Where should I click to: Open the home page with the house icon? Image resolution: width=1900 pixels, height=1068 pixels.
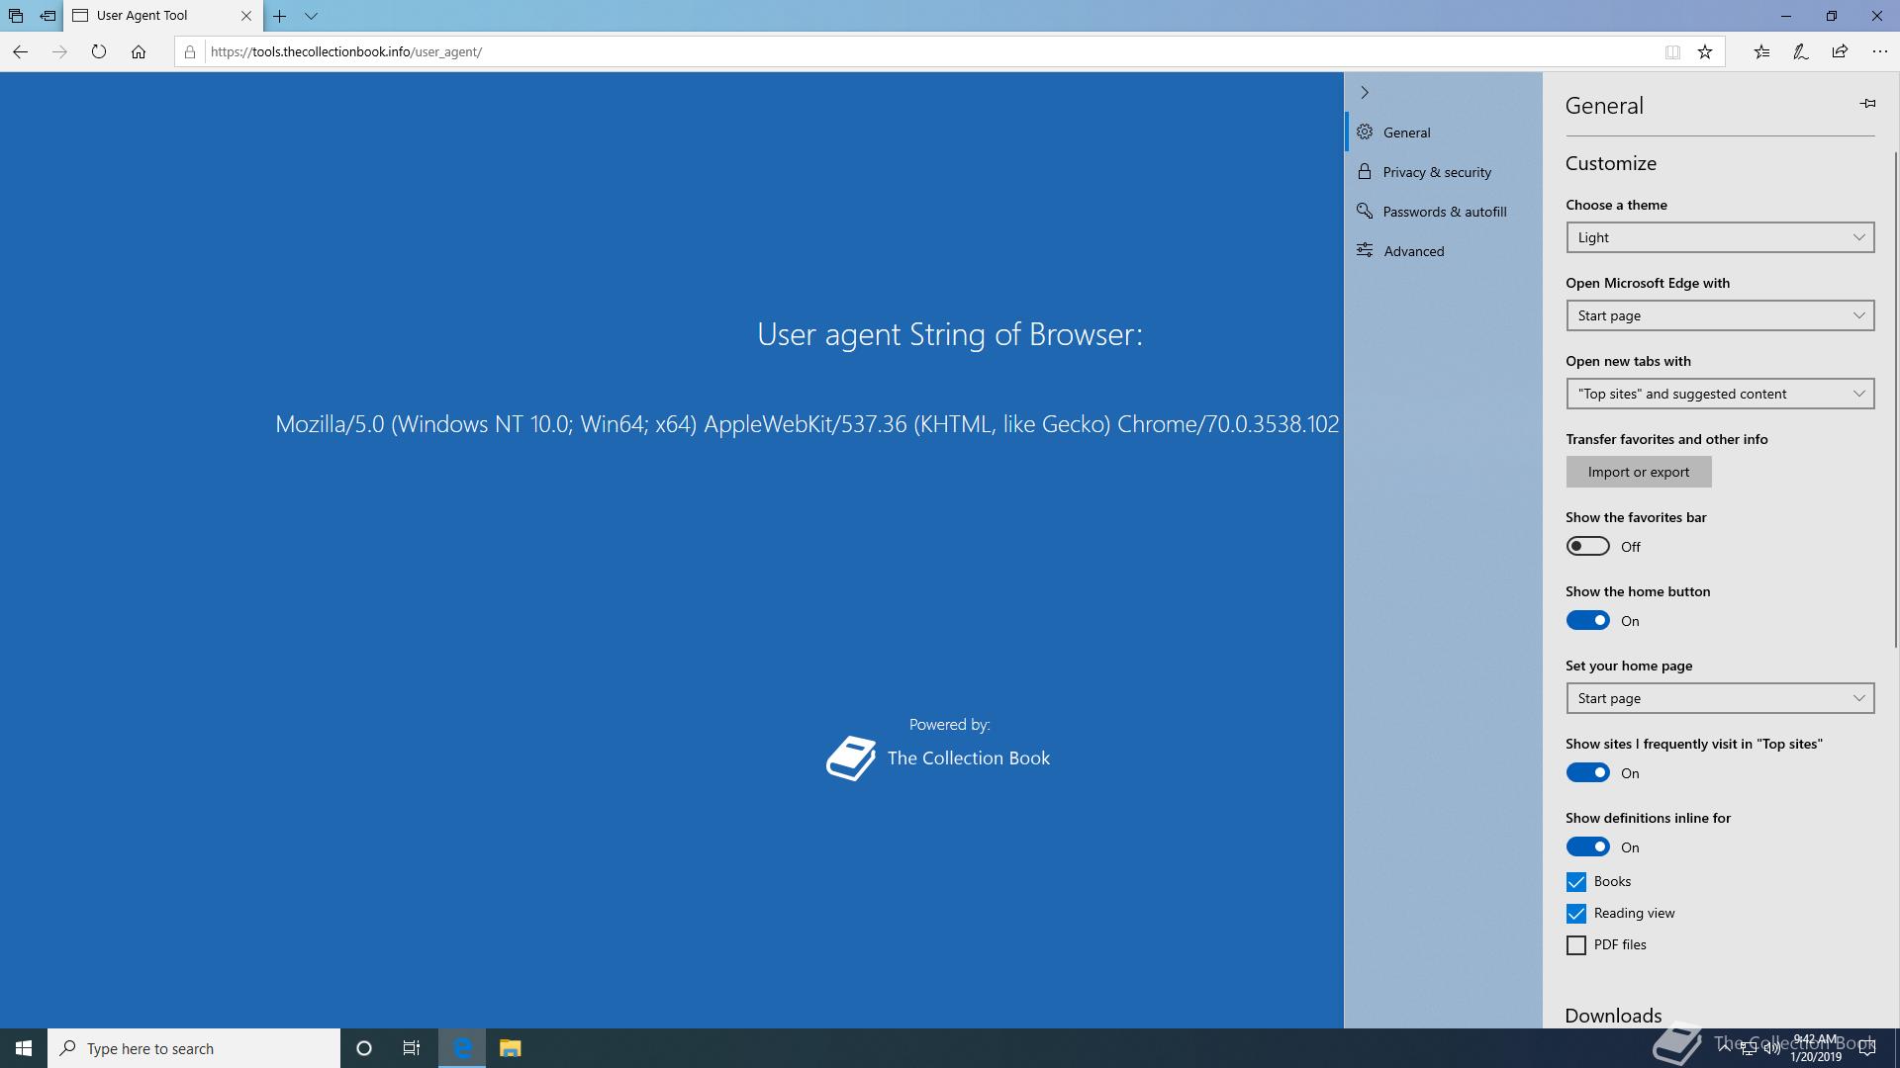tap(139, 51)
